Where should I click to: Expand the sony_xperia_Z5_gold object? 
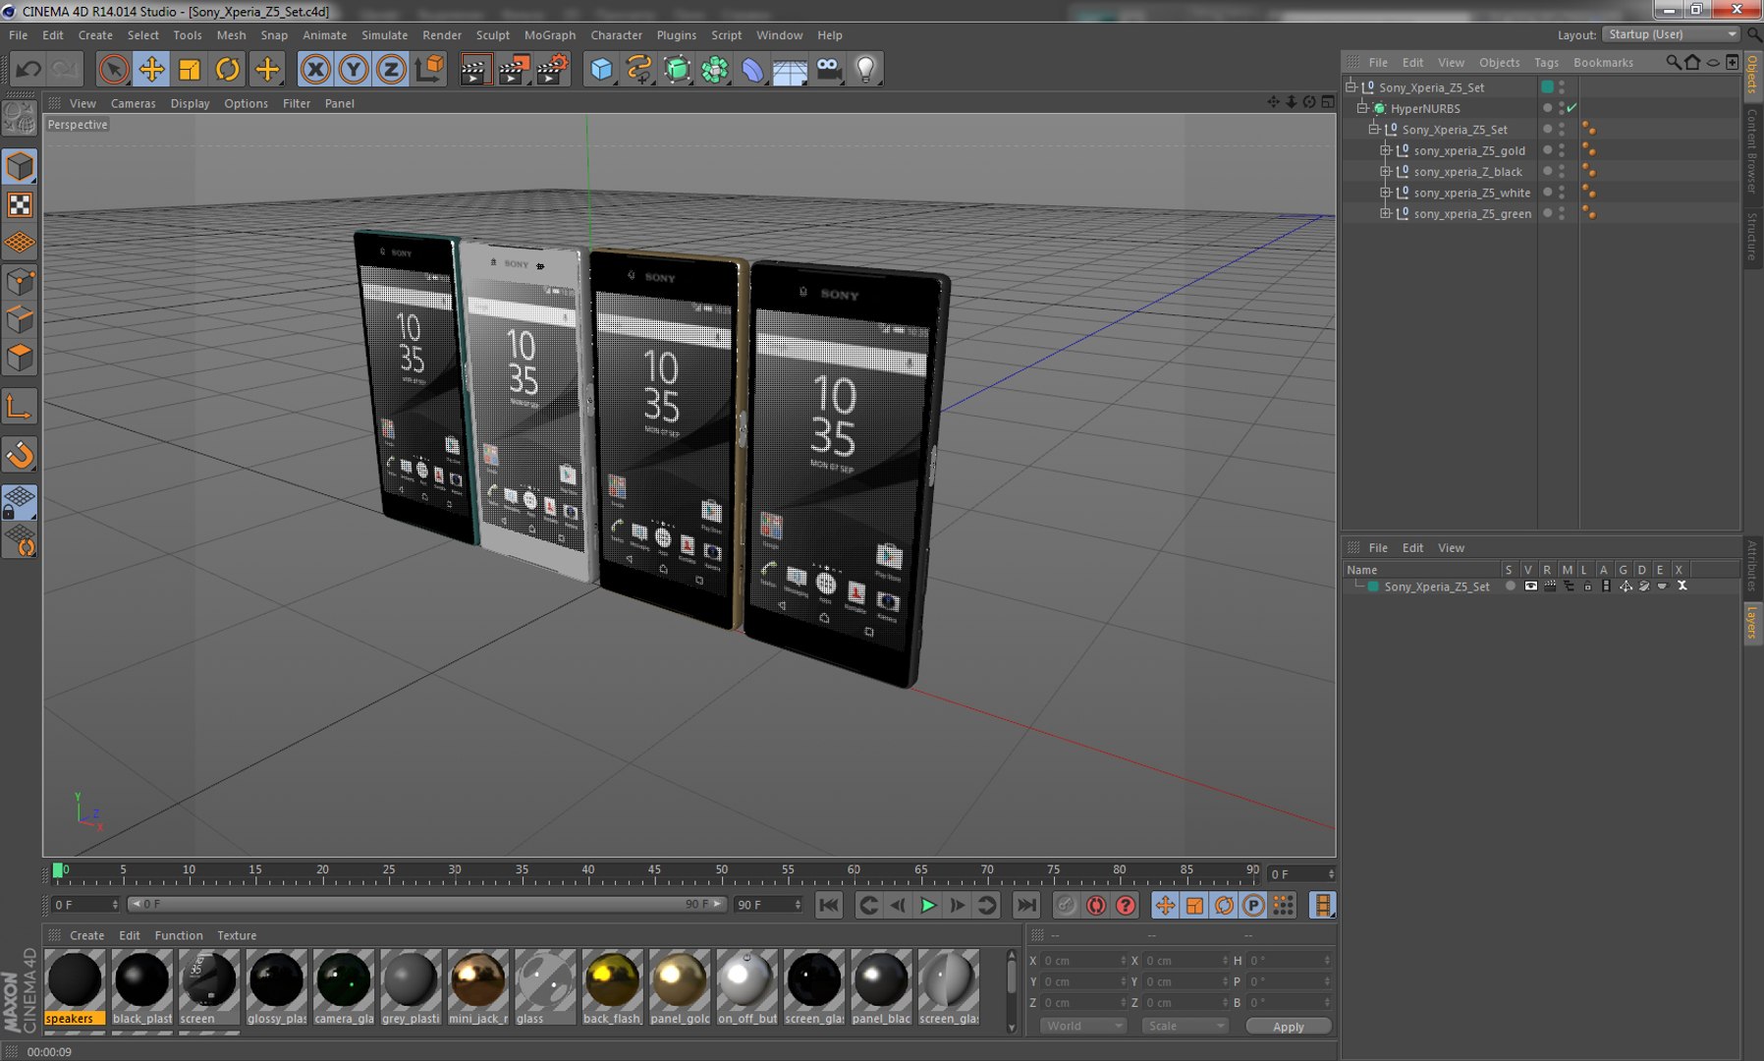[1385, 150]
